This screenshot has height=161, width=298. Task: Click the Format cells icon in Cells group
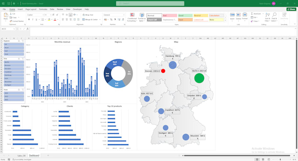[245, 15]
